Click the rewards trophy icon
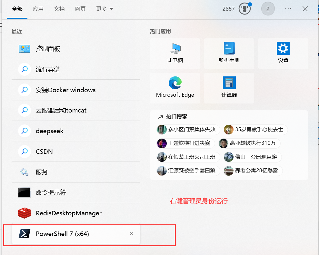The height and width of the screenshot is (255, 319). [244, 9]
